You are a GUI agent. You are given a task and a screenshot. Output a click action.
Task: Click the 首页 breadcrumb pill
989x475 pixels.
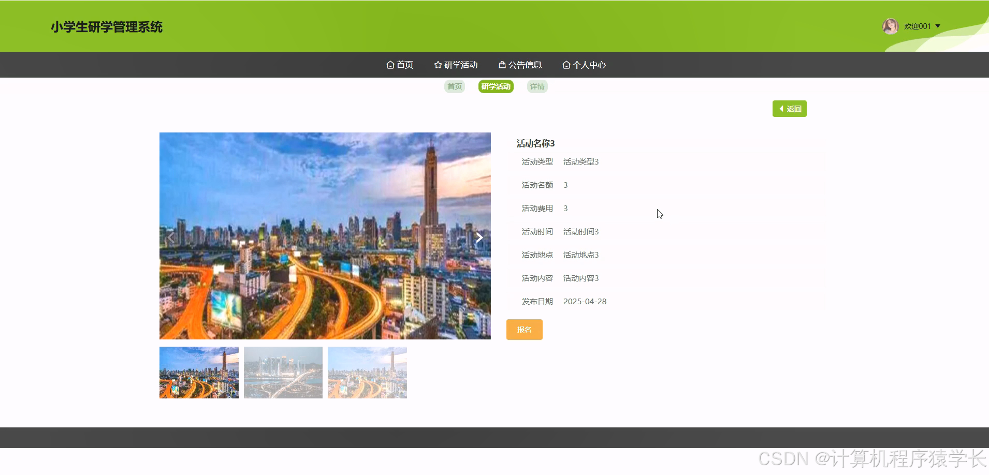[x=455, y=86]
